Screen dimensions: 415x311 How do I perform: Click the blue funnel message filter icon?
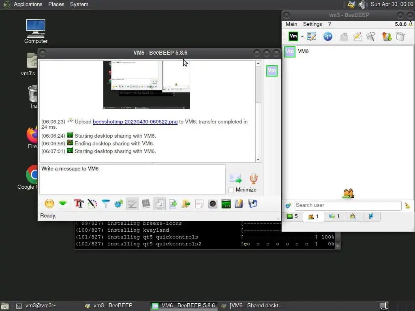pos(106,204)
